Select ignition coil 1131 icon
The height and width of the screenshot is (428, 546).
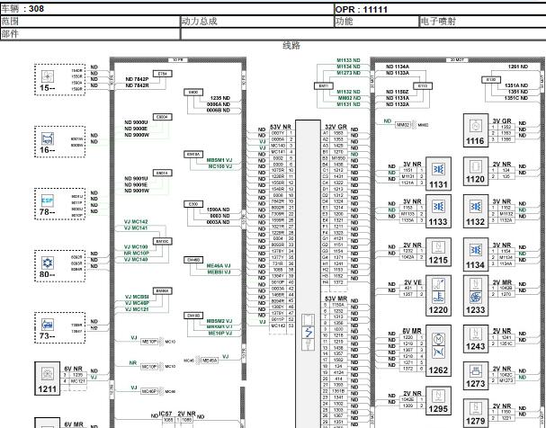pos(438,169)
